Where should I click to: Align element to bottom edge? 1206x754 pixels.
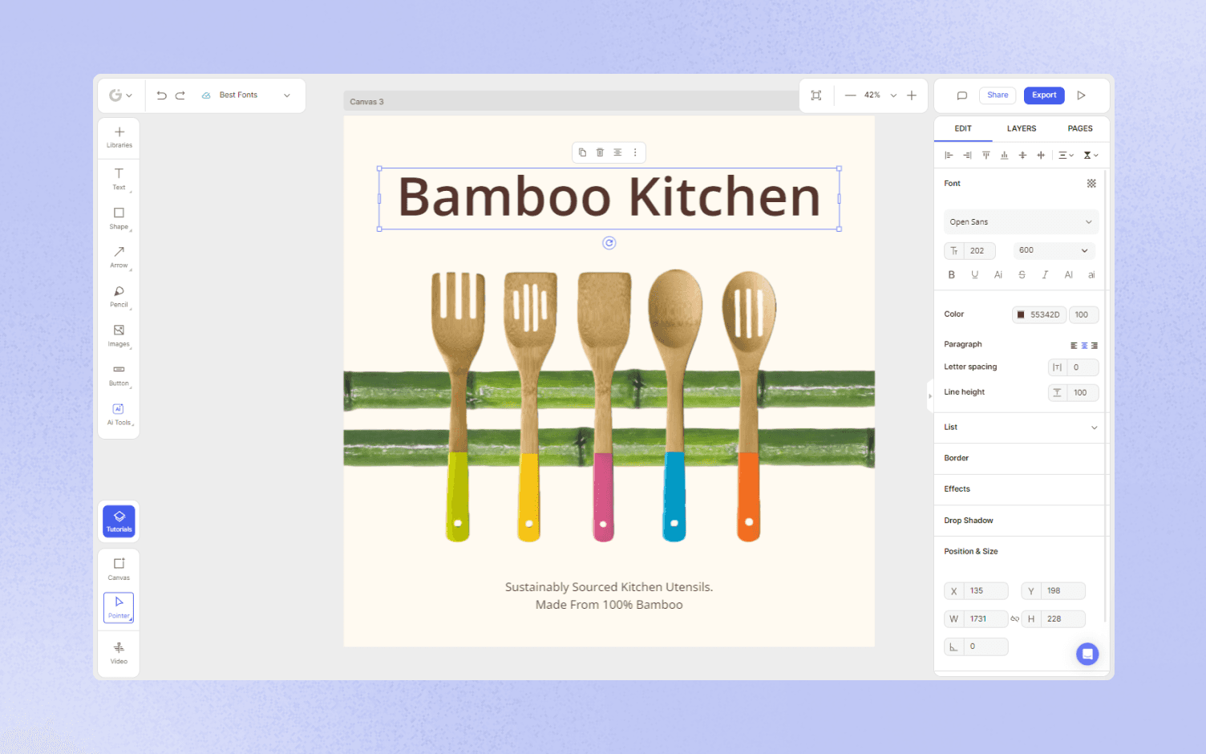(1004, 156)
